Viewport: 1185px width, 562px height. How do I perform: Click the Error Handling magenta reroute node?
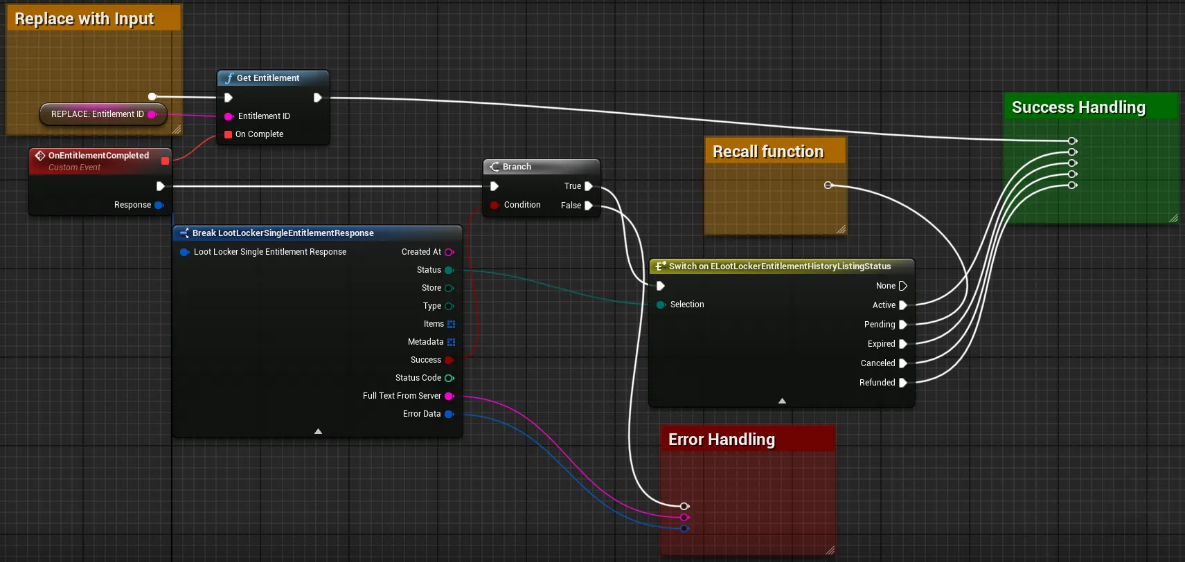pyautogui.click(x=684, y=518)
